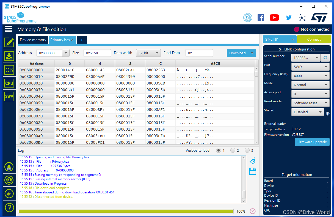
Task: Click the Address column header
Action: (37, 64)
